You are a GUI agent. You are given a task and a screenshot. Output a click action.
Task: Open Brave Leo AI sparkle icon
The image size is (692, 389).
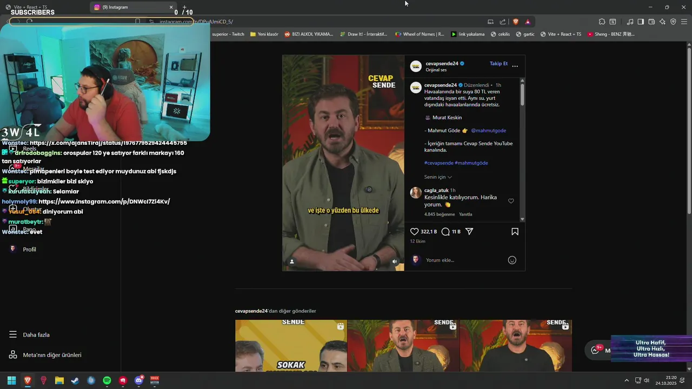662,22
